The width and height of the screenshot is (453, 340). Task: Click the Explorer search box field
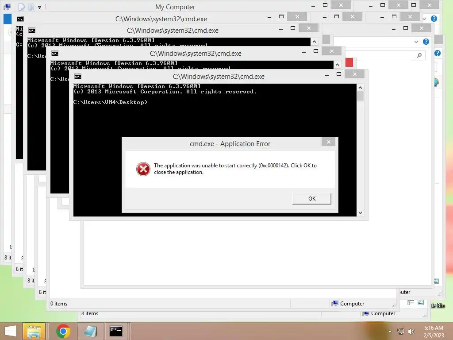point(385,55)
